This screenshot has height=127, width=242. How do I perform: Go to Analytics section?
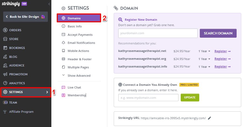pos(17,83)
